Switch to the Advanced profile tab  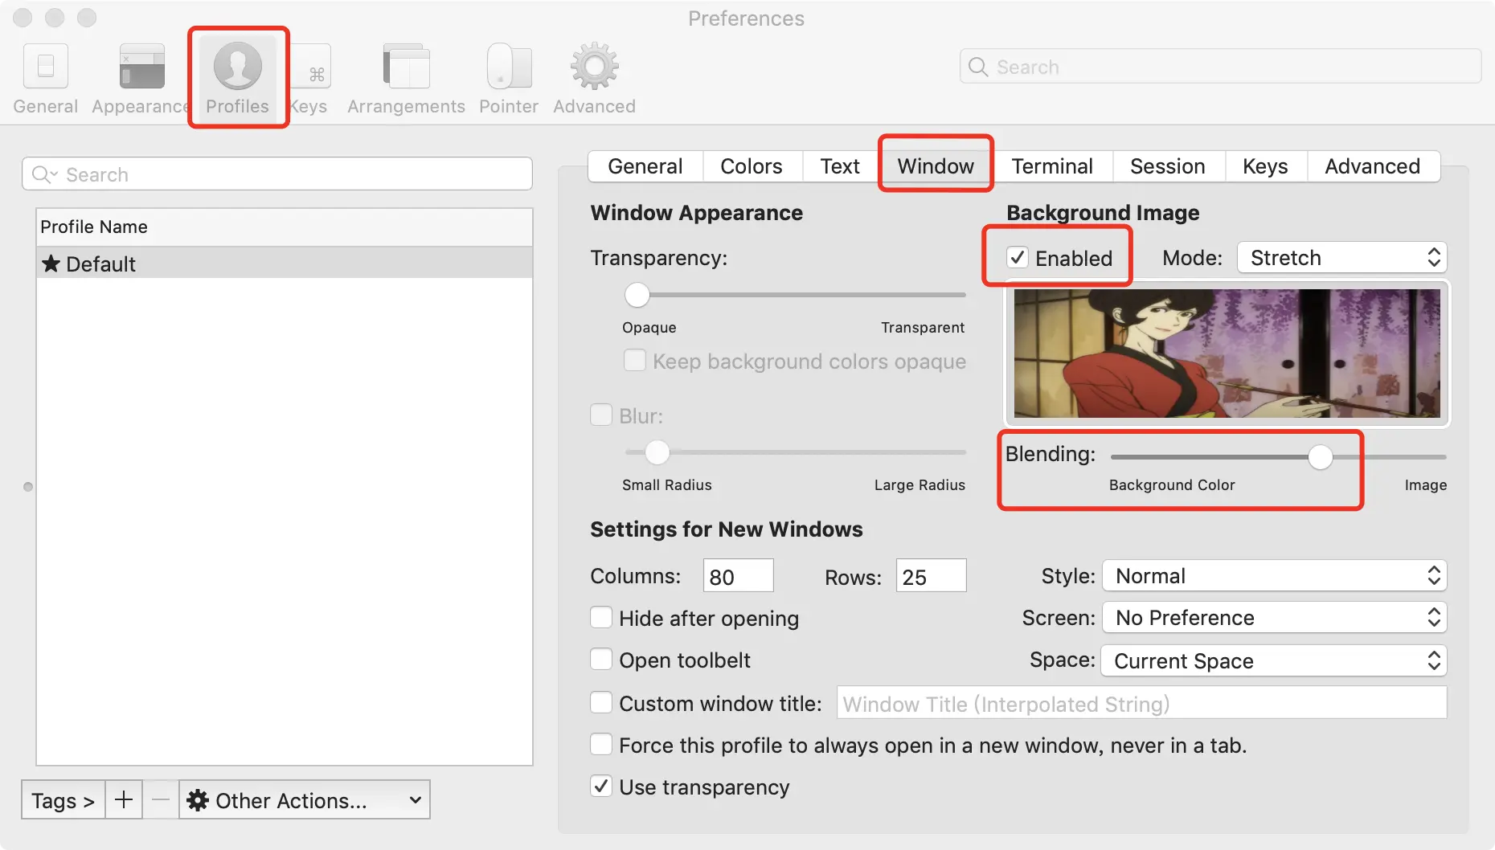click(x=1373, y=166)
